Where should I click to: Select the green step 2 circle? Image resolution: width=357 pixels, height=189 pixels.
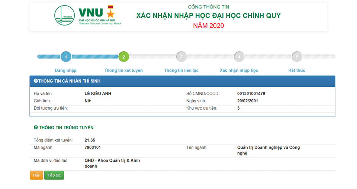(123, 57)
